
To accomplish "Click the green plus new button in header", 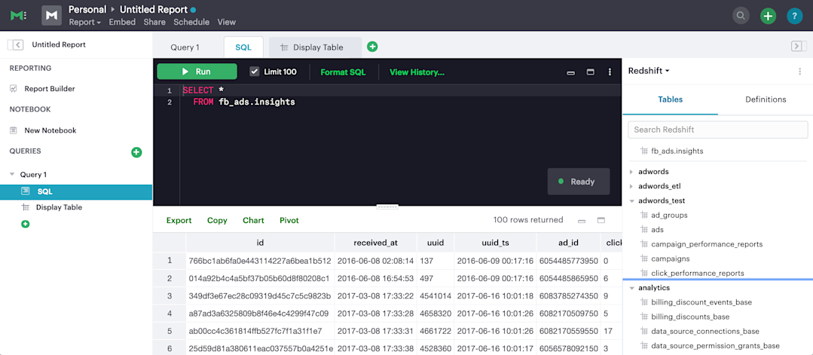I will click(x=768, y=16).
